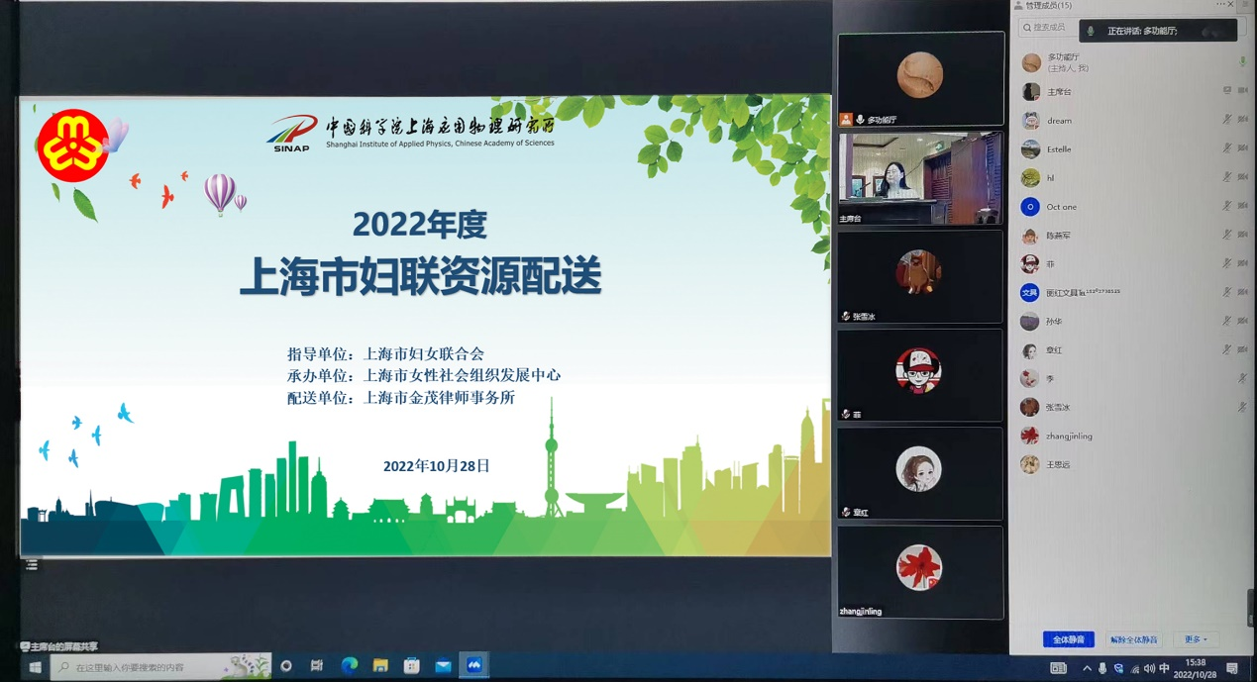Image resolution: width=1257 pixels, height=682 pixels.
Task: Click the system volume icon in tray
Action: pos(1149,668)
